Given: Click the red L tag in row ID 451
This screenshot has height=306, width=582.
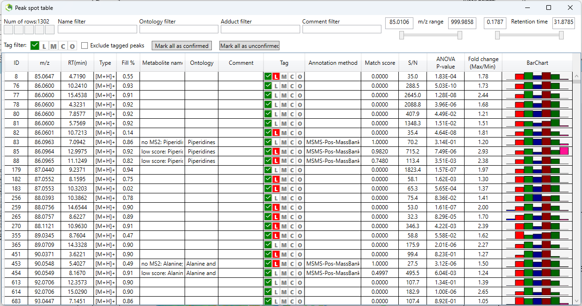Looking at the screenshot, I should tap(276, 254).
